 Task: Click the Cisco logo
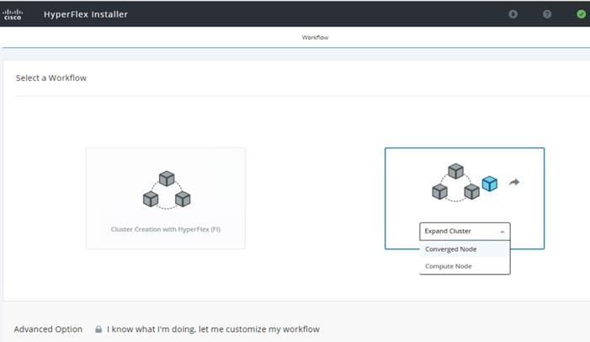click(13, 14)
